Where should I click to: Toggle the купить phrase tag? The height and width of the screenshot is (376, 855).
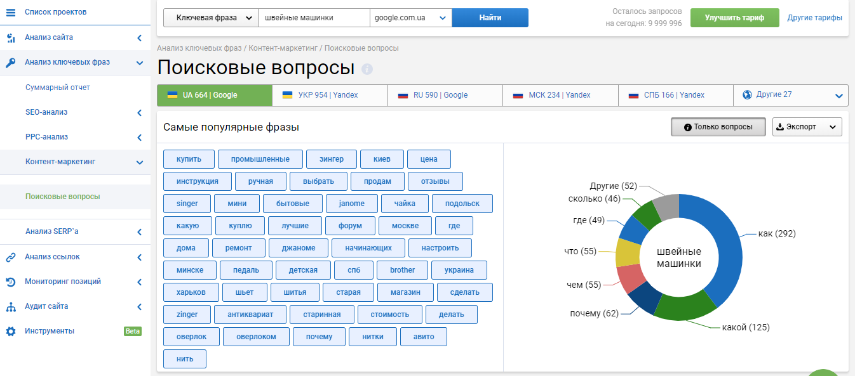(x=189, y=159)
